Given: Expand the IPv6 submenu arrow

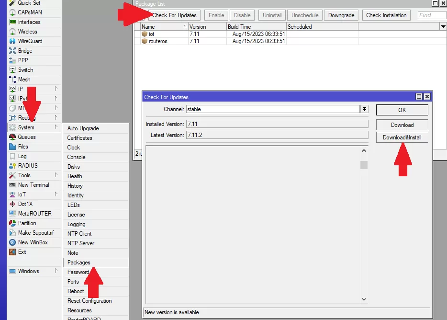Looking at the screenshot, I should pyautogui.click(x=56, y=99).
